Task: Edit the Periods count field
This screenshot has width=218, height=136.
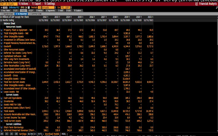Action: 40,7
